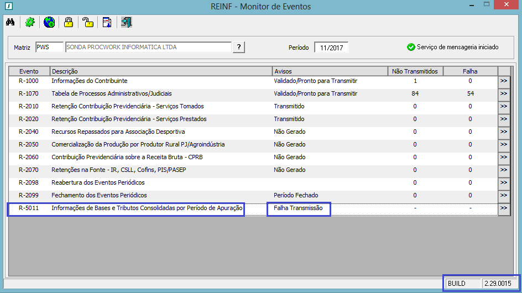Click the application icon in title bar

8,7
